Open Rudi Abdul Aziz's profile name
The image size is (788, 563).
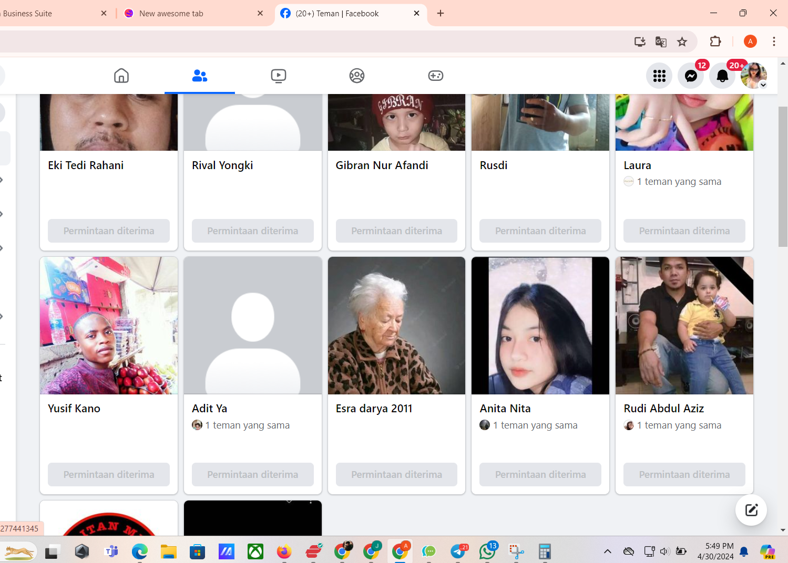click(x=664, y=409)
